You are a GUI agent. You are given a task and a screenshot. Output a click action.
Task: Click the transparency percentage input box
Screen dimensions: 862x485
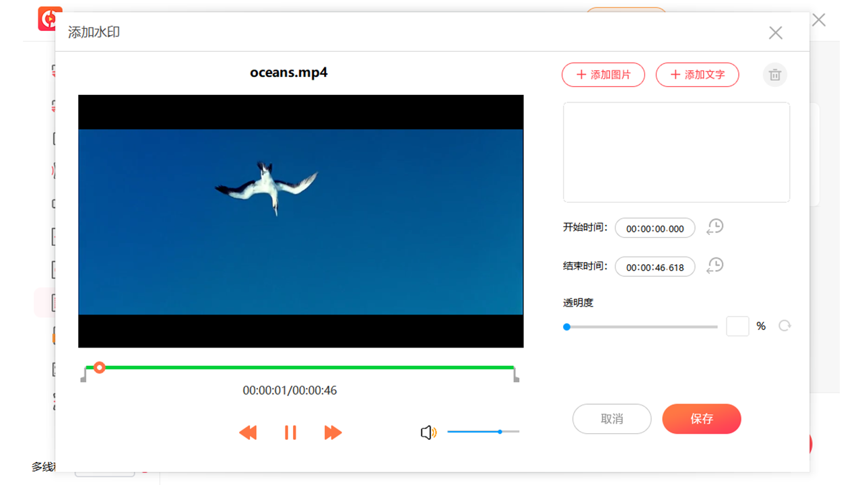[x=737, y=326]
